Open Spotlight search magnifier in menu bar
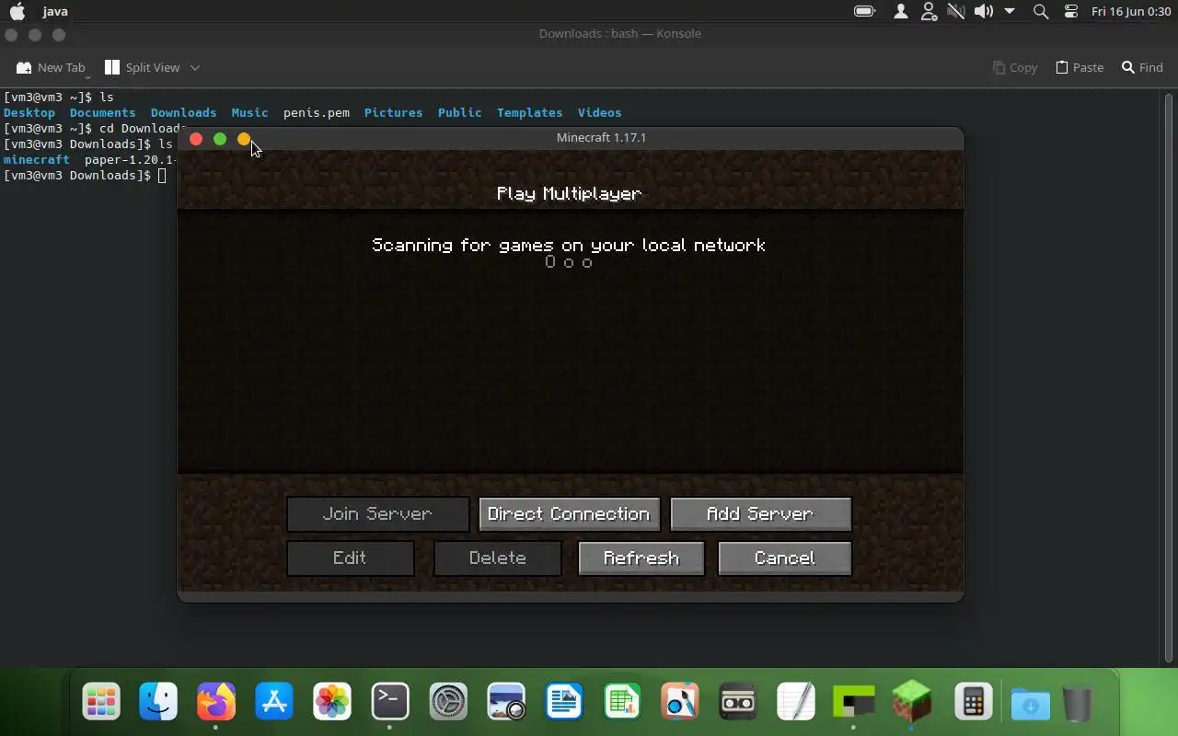The image size is (1178, 736). point(1041,11)
